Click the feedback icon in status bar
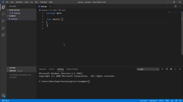The width and height of the screenshot is (183, 102). point(176,101)
